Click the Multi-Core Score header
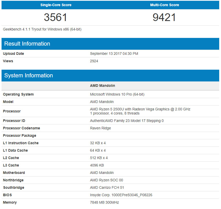 (x=164, y=5)
